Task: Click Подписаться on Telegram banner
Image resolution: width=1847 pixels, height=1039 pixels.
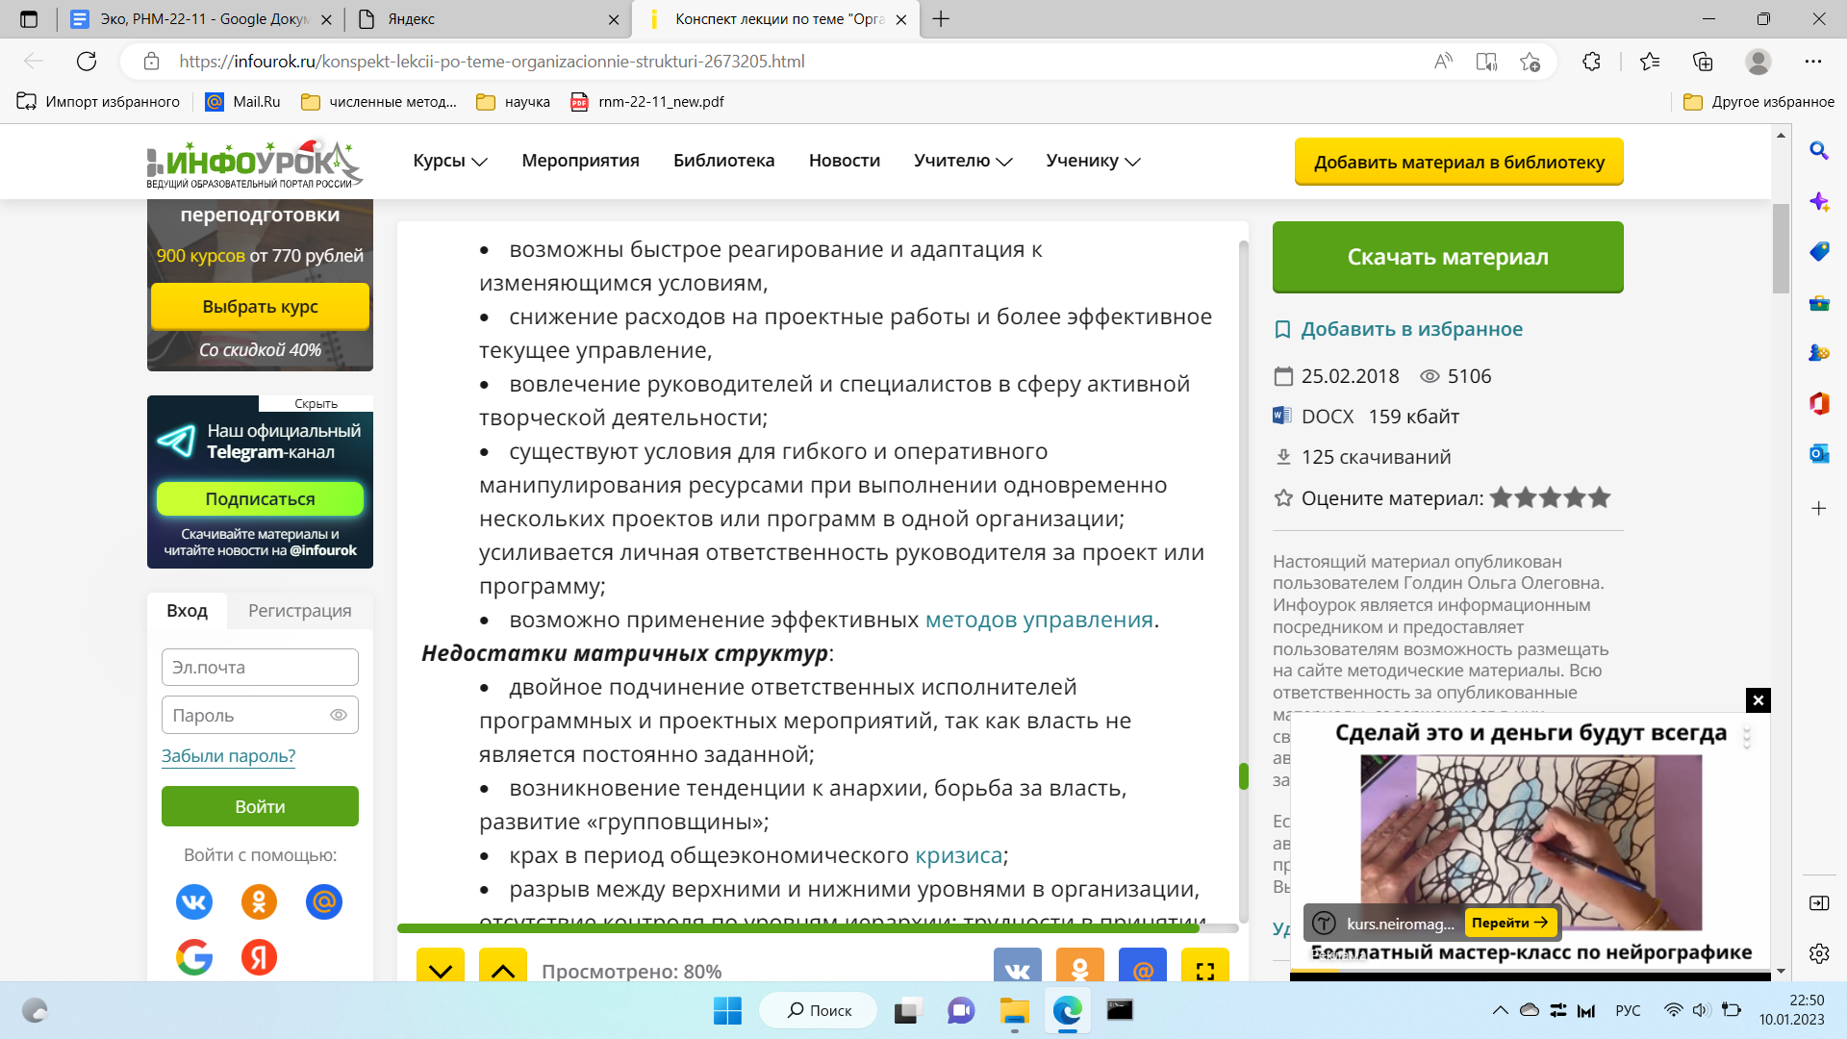Action: [x=260, y=498]
